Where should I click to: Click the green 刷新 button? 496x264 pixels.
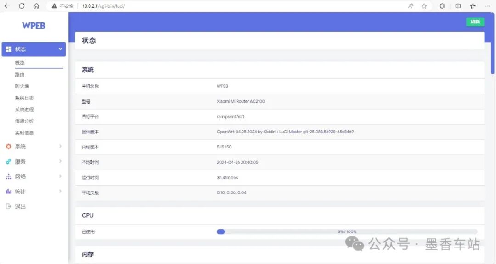(x=475, y=22)
